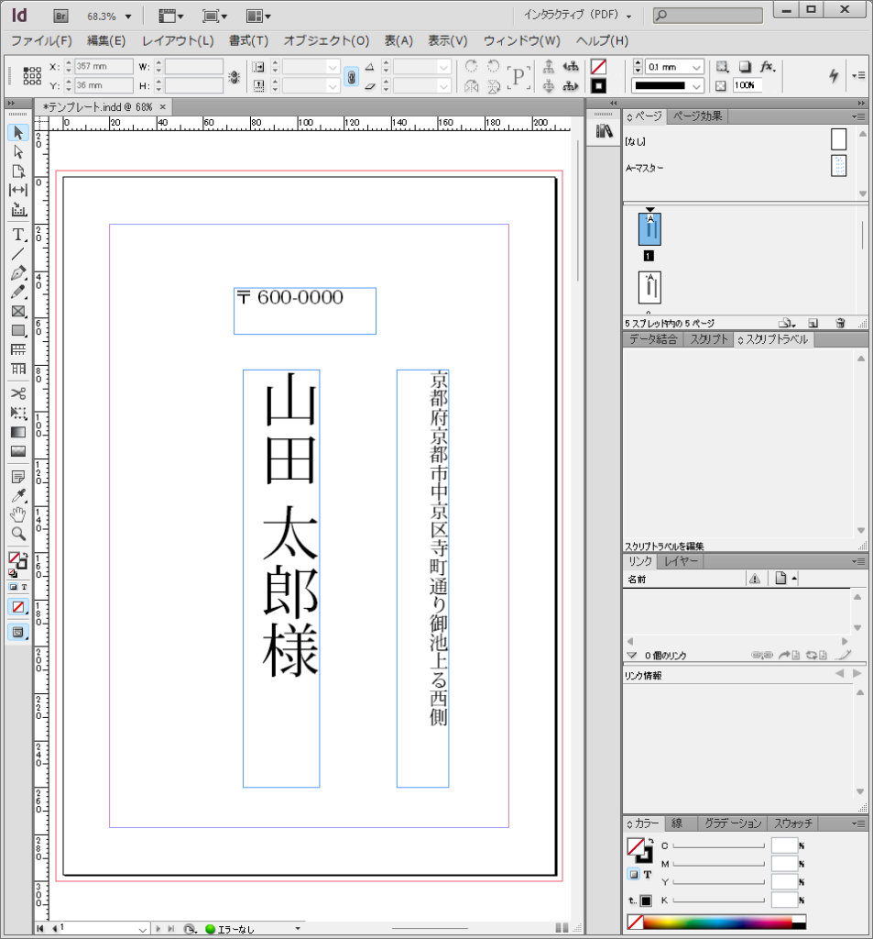Toggle link info disclosure triangle
This screenshot has width=873, height=939.
(x=631, y=656)
